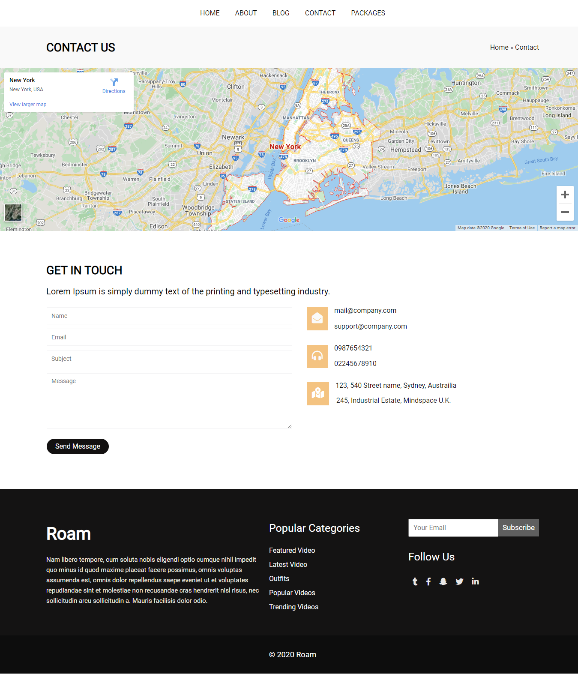Open Featured Video category link
This screenshot has height=674, width=578.
[292, 551]
